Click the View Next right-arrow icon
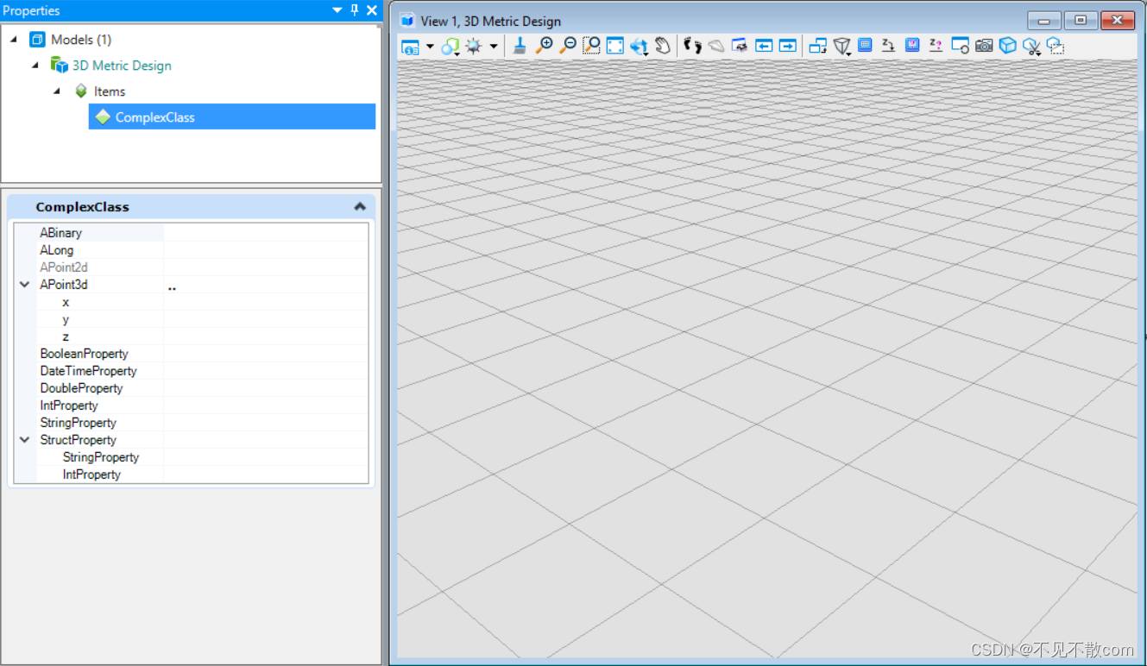The width and height of the screenshot is (1147, 666). pyautogui.click(x=788, y=46)
